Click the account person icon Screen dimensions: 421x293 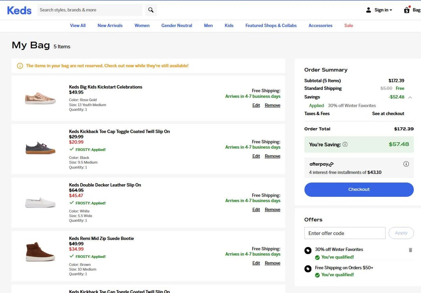369,10
